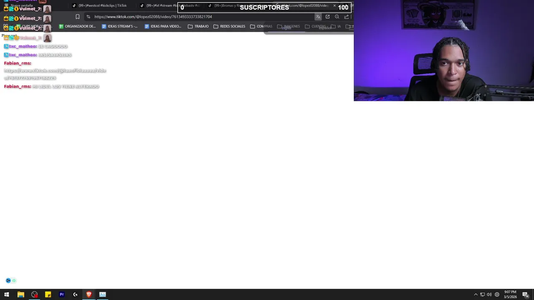Show hidden system tray icons
This screenshot has width=534, height=300.
click(476, 295)
